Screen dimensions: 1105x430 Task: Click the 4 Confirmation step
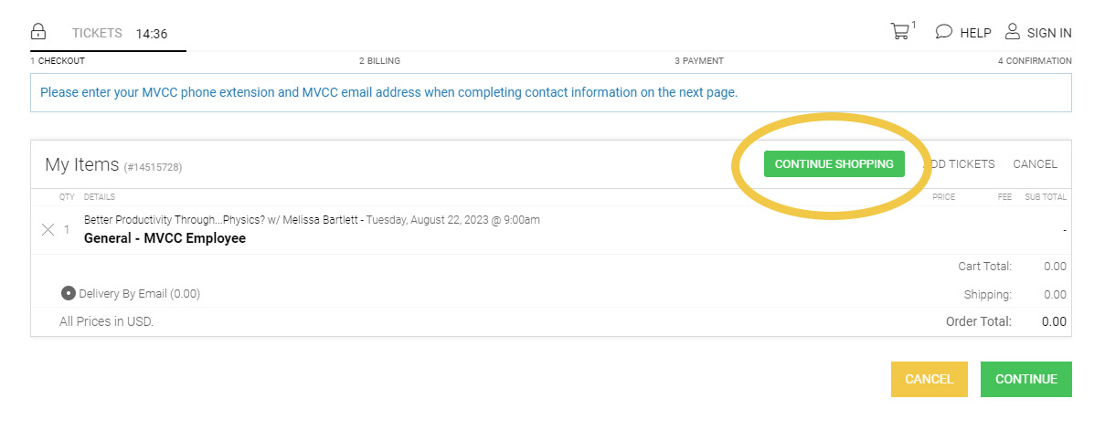click(1035, 61)
